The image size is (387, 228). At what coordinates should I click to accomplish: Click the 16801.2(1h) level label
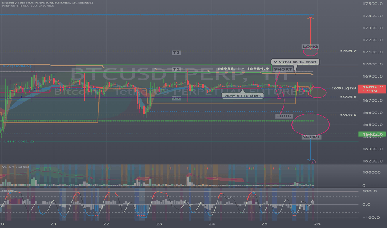click(344, 88)
